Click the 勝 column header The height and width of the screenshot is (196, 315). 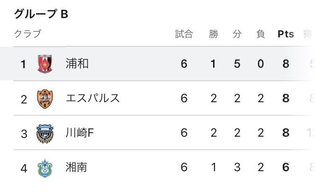(x=213, y=34)
